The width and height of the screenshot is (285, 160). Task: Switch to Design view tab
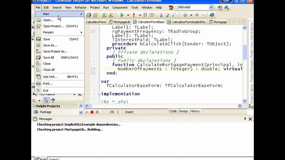[183, 111]
